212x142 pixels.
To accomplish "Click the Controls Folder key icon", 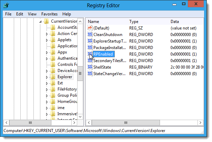I will click(53, 64).
